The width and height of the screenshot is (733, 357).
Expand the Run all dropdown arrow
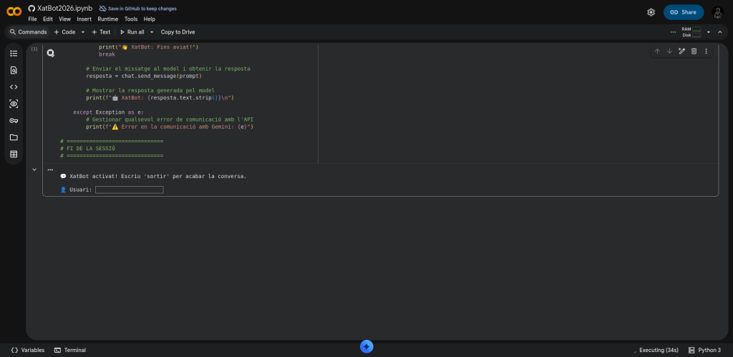point(150,32)
